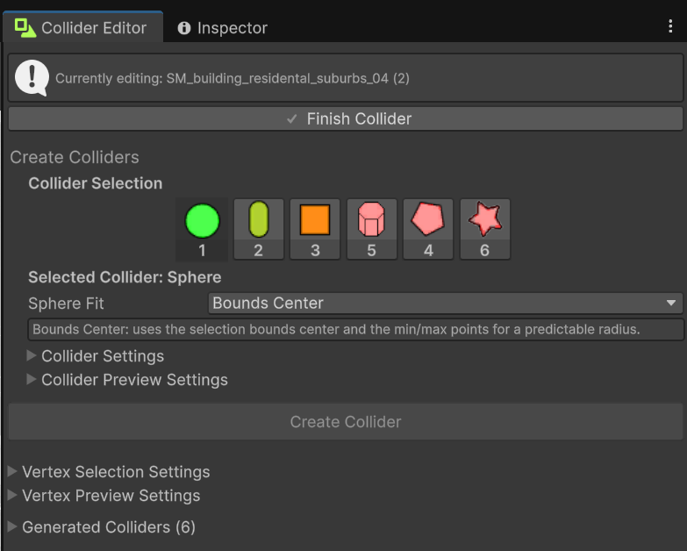The width and height of the screenshot is (687, 551).
Task: Switch to the Collider Editor tab
Action: click(x=82, y=27)
